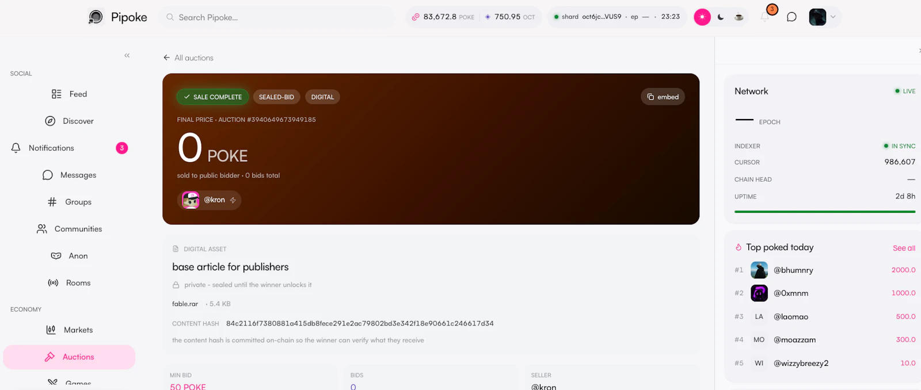Open the chat bubble in header
The width and height of the screenshot is (921, 390).
[791, 17]
